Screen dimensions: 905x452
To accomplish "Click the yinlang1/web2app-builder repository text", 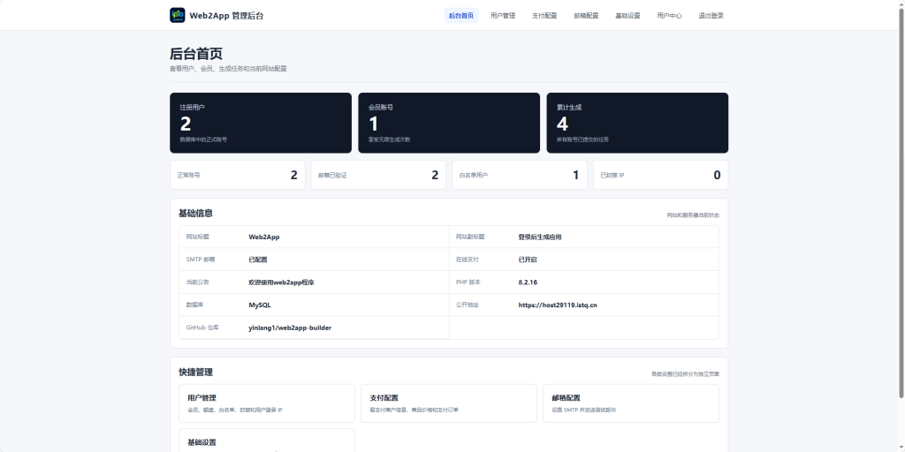I will pos(290,328).
